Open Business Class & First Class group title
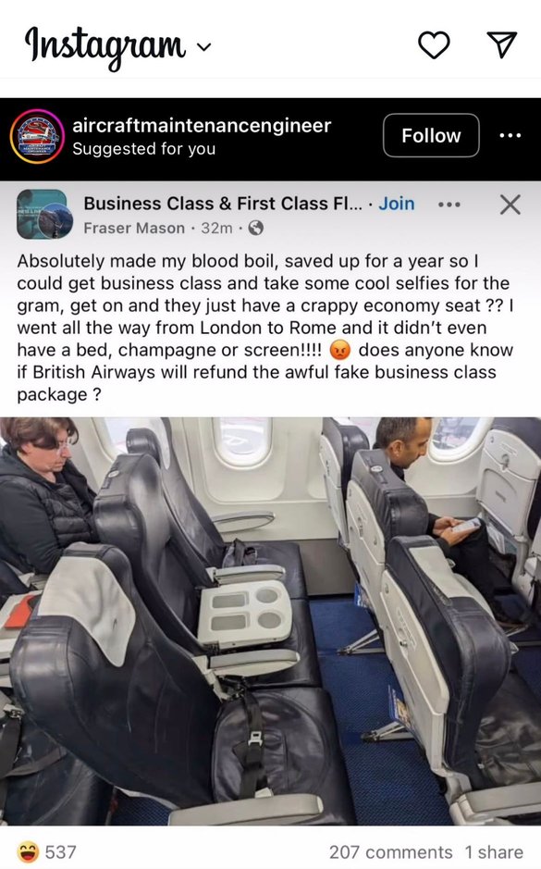 pos(223,204)
